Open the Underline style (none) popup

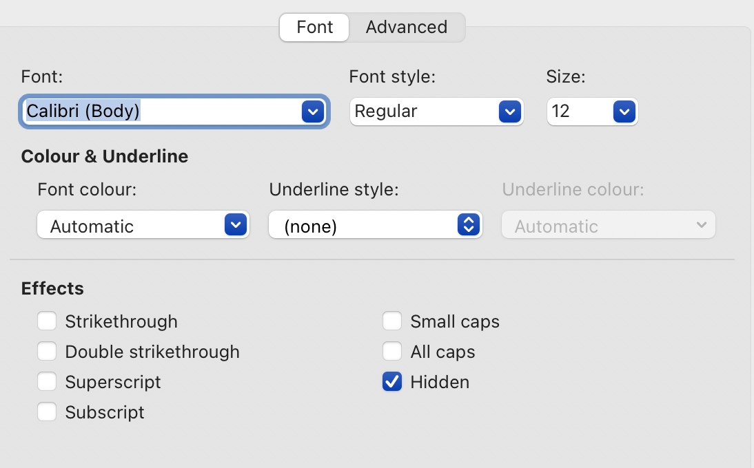(x=375, y=224)
